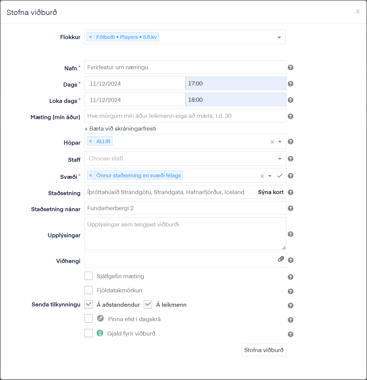Uncheck Á leikmenn notification
Screen dimensions: 367x380
(x=148, y=304)
